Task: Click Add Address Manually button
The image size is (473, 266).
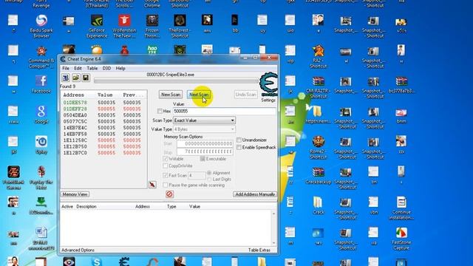Action: (x=255, y=194)
